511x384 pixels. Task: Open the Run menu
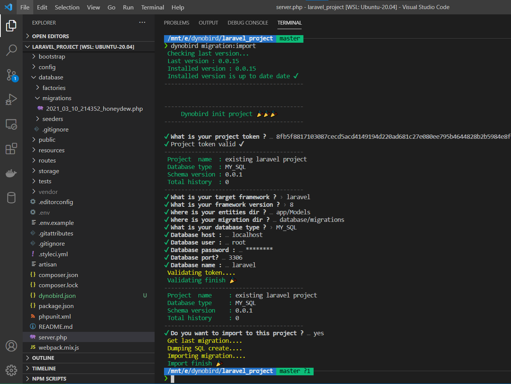128,7
